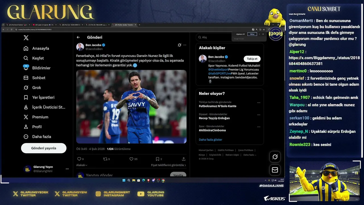This screenshot has width=364, height=205.
Task: Open Premium X icon in sidebar
Action: click(x=26, y=117)
